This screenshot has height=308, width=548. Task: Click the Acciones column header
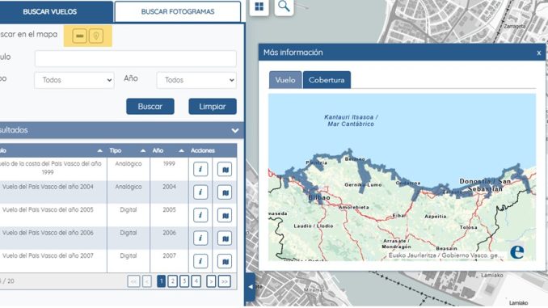tap(203, 150)
